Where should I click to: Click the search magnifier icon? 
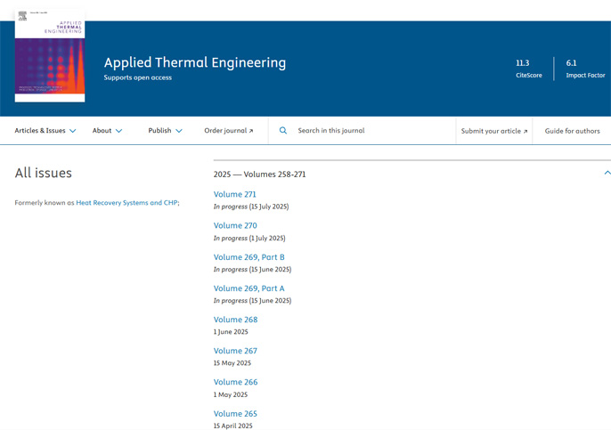click(283, 131)
